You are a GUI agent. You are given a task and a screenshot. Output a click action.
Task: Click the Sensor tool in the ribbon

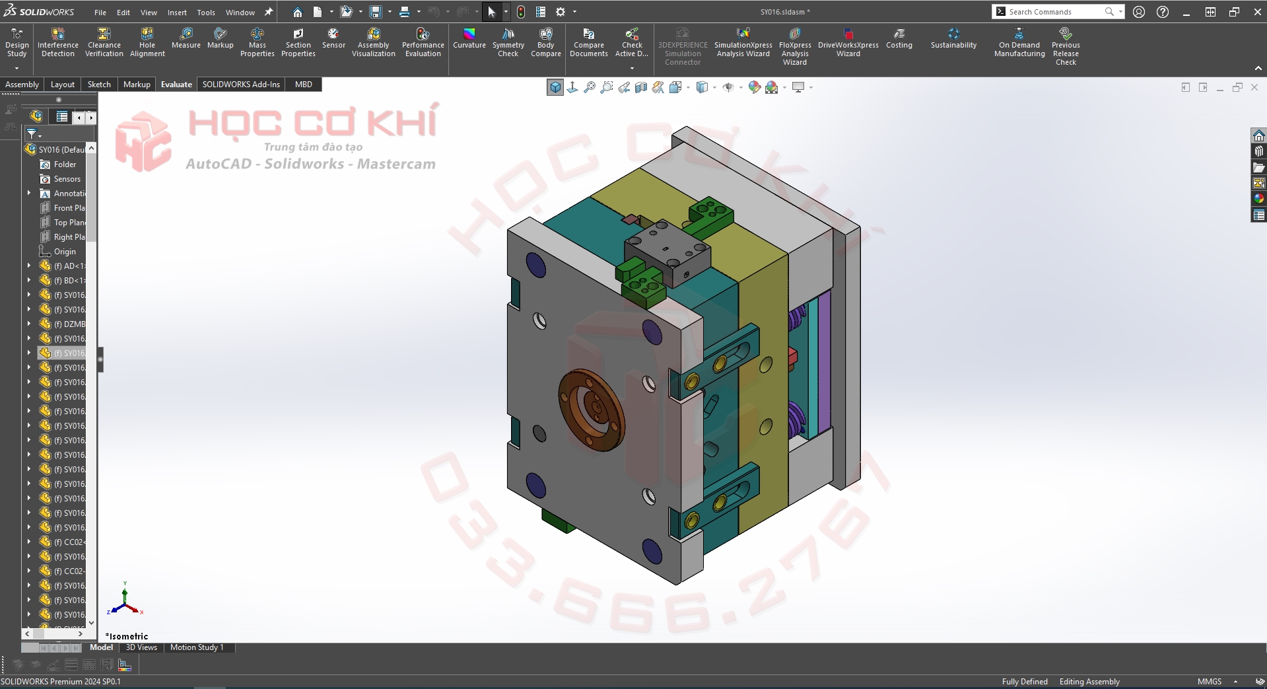click(333, 38)
